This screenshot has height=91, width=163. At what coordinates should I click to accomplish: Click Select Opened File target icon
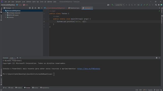click(x=30, y=8)
